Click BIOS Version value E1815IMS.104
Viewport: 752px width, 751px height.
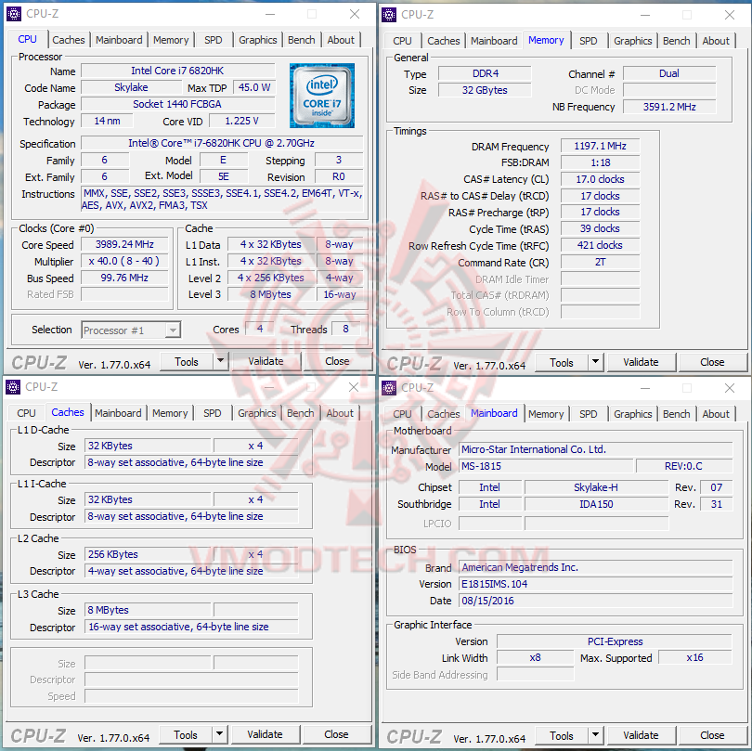pyautogui.click(x=596, y=584)
